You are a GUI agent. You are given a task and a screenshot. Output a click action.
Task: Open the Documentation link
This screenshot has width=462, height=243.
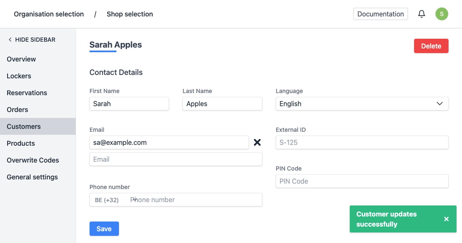[380, 14]
